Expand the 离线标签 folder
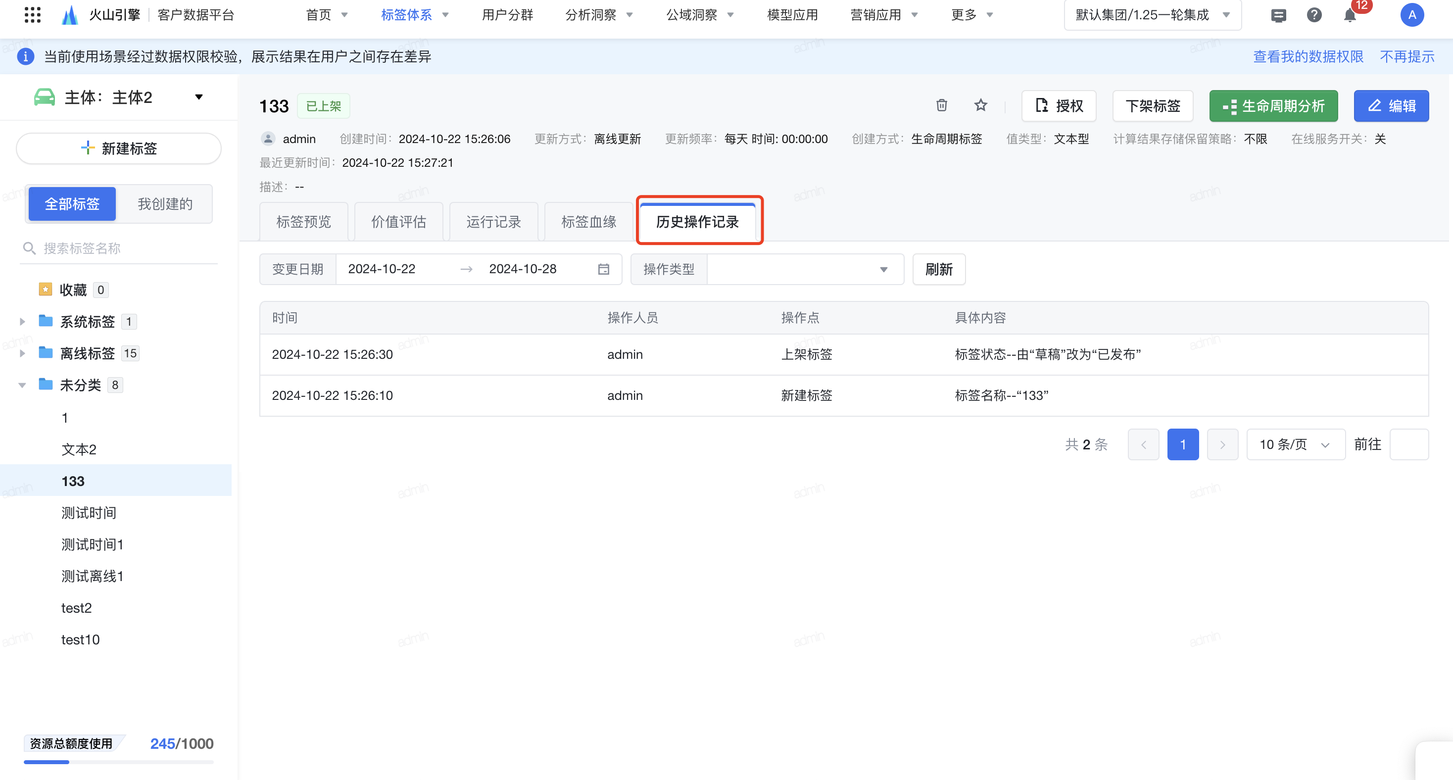1453x780 pixels. [x=22, y=353]
